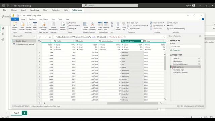This screenshot has width=215, height=121.
Task: Open the Year column filter dropdown
Action: coord(165,41)
